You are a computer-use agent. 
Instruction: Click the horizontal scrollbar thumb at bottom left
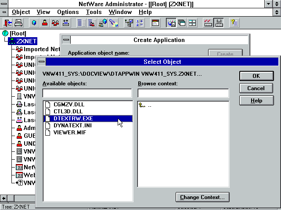pos(11,198)
